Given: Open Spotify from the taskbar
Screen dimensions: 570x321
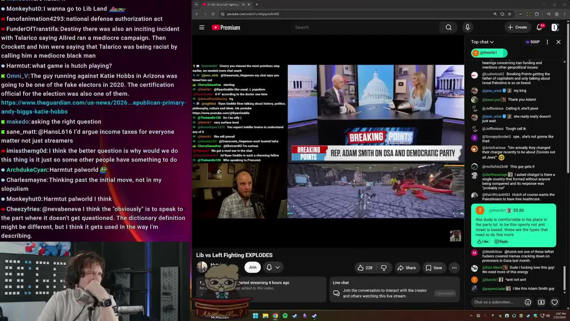Looking at the screenshot, I should [285, 316].
